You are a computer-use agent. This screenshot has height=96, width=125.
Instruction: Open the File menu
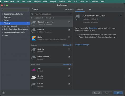tap(18, 2)
